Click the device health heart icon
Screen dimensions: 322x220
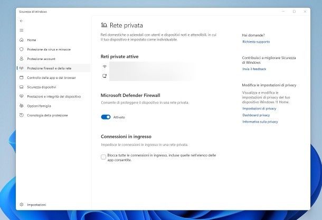coord(21,96)
